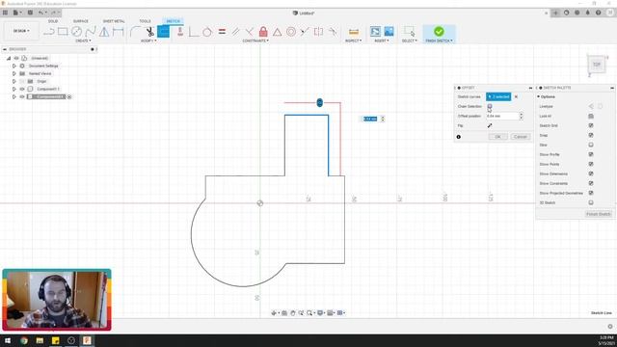Toggle the Show Dimensions checkbox
This screenshot has height=347, width=617.
point(591,173)
